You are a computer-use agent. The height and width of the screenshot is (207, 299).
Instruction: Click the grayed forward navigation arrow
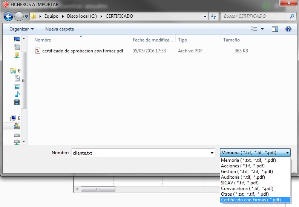pyautogui.click(x=19, y=16)
